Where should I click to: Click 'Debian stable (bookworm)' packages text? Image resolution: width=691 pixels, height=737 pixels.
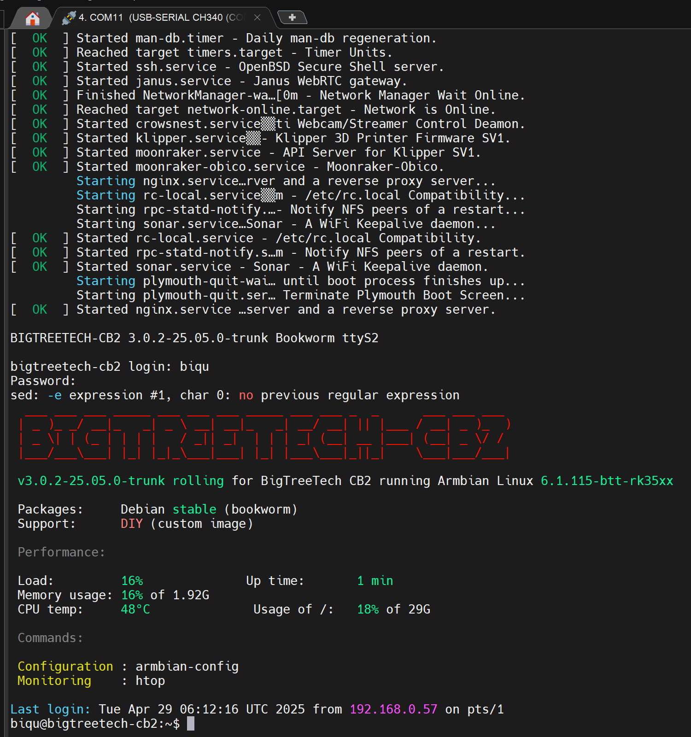(209, 509)
